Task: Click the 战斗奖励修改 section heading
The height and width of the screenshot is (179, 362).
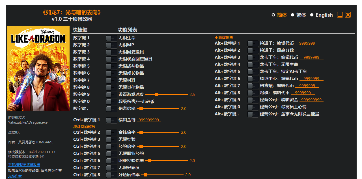Action: click(85, 127)
